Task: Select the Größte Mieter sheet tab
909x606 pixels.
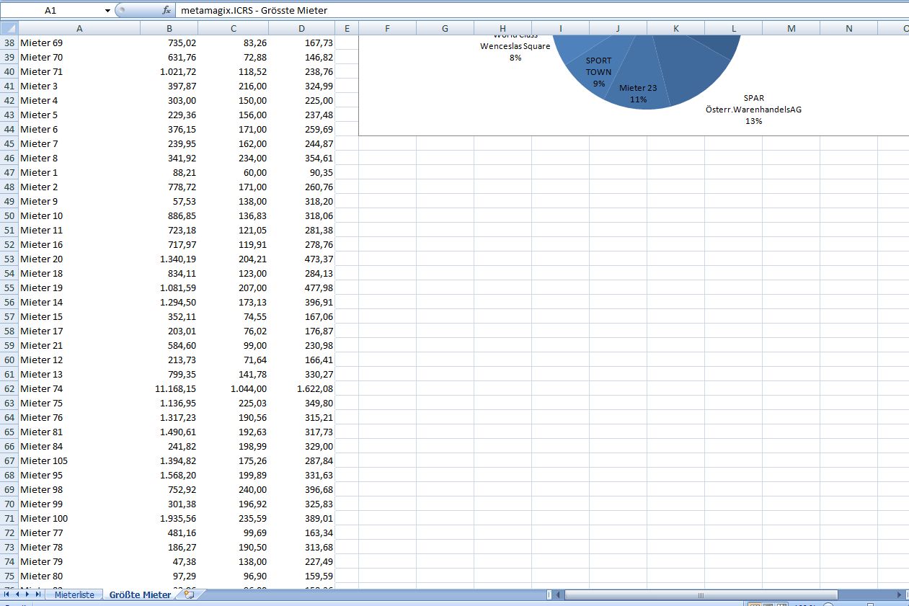Action: point(140,595)
